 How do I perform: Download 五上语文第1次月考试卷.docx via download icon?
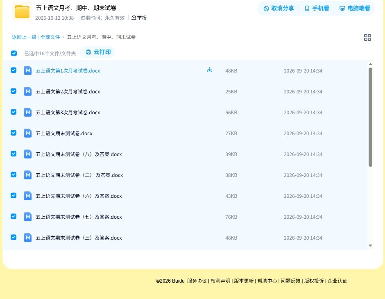pos(209,70)
